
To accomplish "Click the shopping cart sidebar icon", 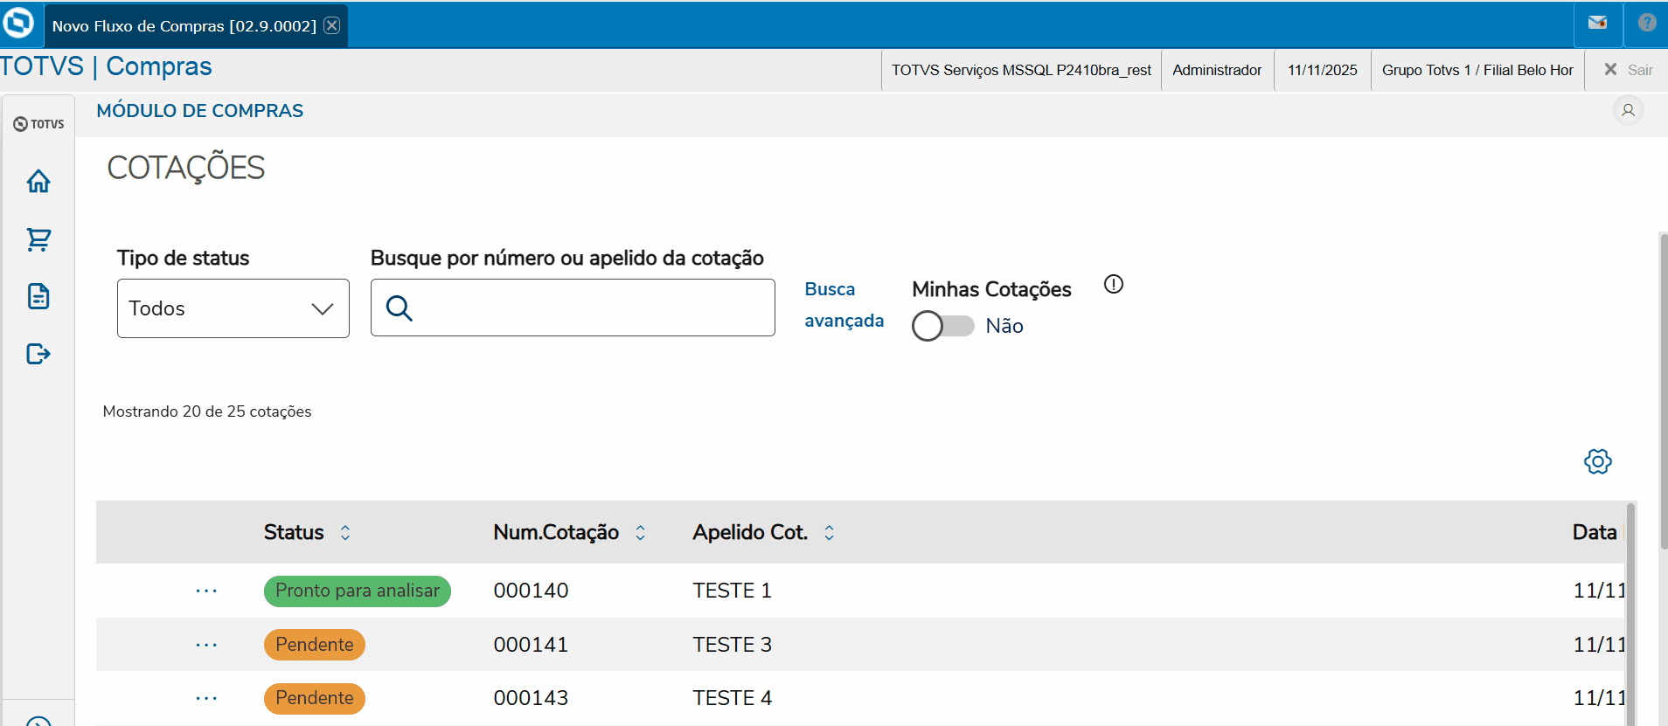I will pos(38,239).
